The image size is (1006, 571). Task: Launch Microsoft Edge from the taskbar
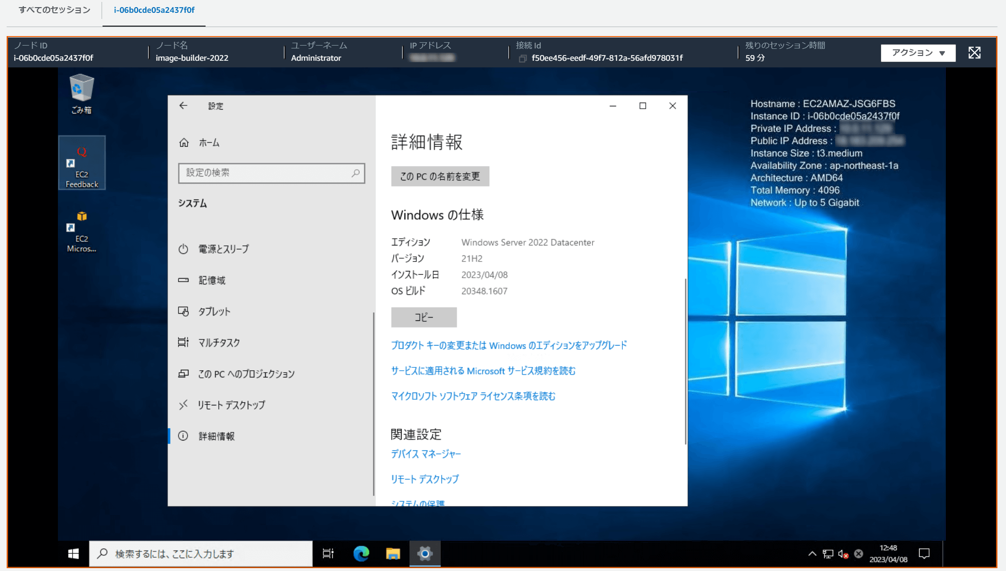pyautogui.click(x=361, y=554)
